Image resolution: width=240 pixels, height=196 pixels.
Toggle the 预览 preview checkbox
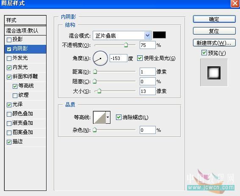click(x=204, y=52)
